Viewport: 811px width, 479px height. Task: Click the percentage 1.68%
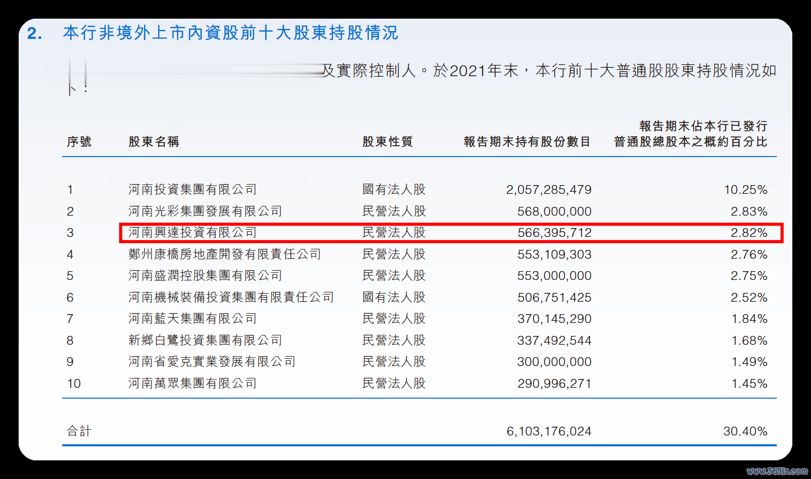pos(749,341)
